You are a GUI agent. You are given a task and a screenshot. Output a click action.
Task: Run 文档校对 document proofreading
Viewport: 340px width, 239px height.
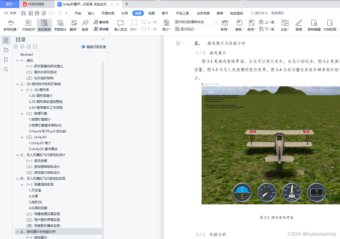click(x=29, y=26)
